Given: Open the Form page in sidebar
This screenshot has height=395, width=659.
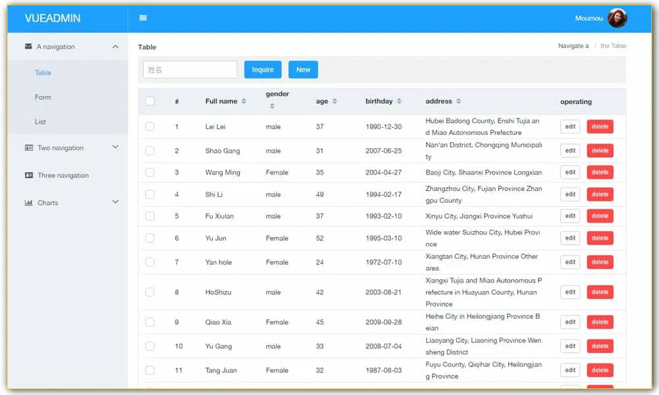Looking at the screenshot, I should [43, 97].
